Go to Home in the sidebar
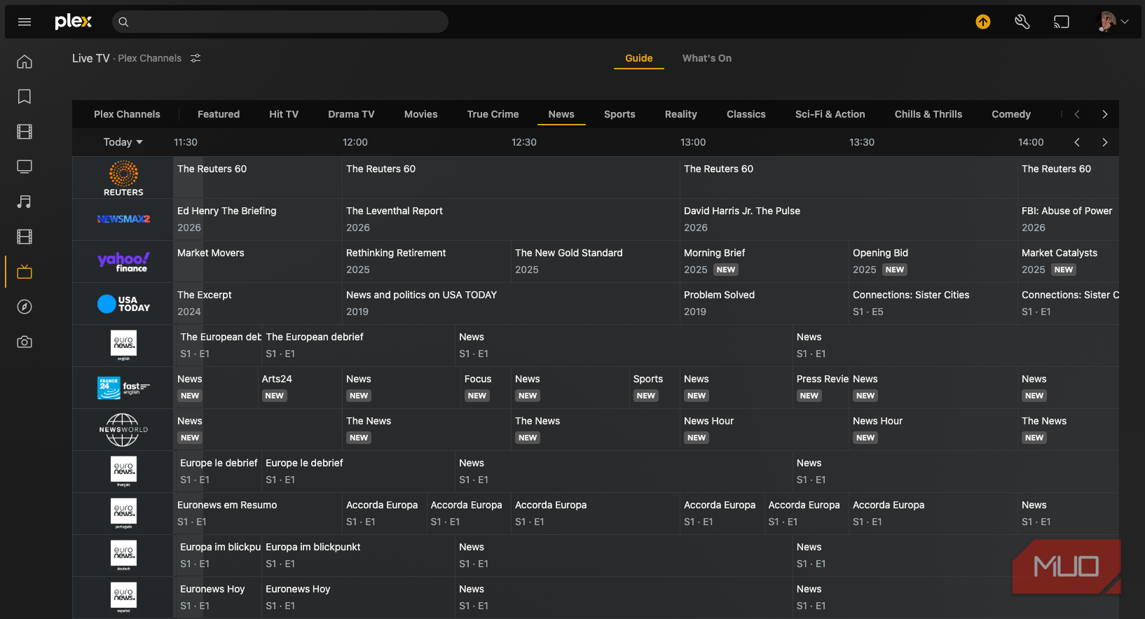The image size is (1145, 619). pos(25,62)
